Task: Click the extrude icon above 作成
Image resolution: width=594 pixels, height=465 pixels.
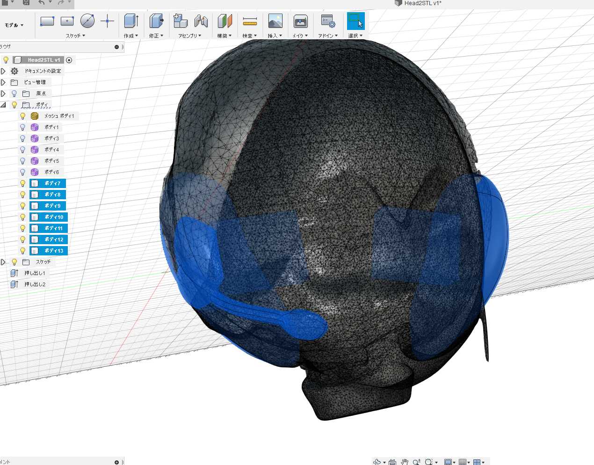Action: tap(131, 21)
